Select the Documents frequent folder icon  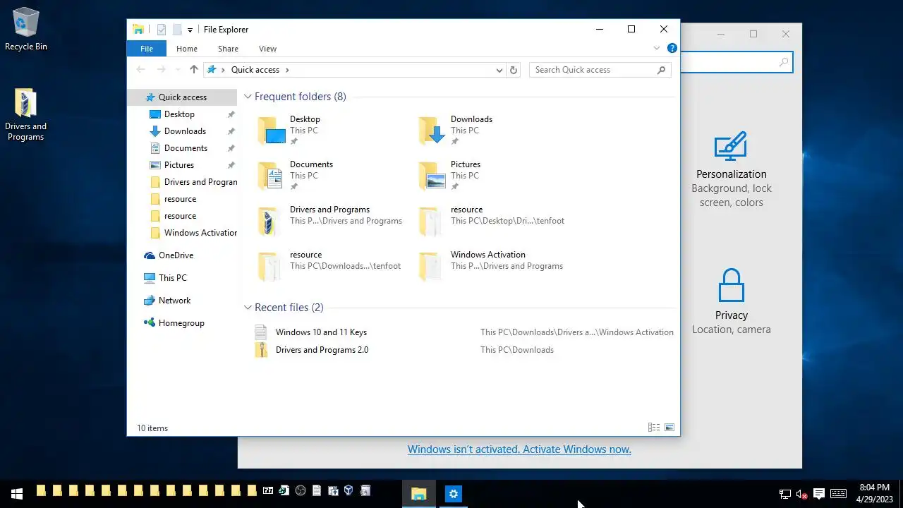[x=271, y=176]
